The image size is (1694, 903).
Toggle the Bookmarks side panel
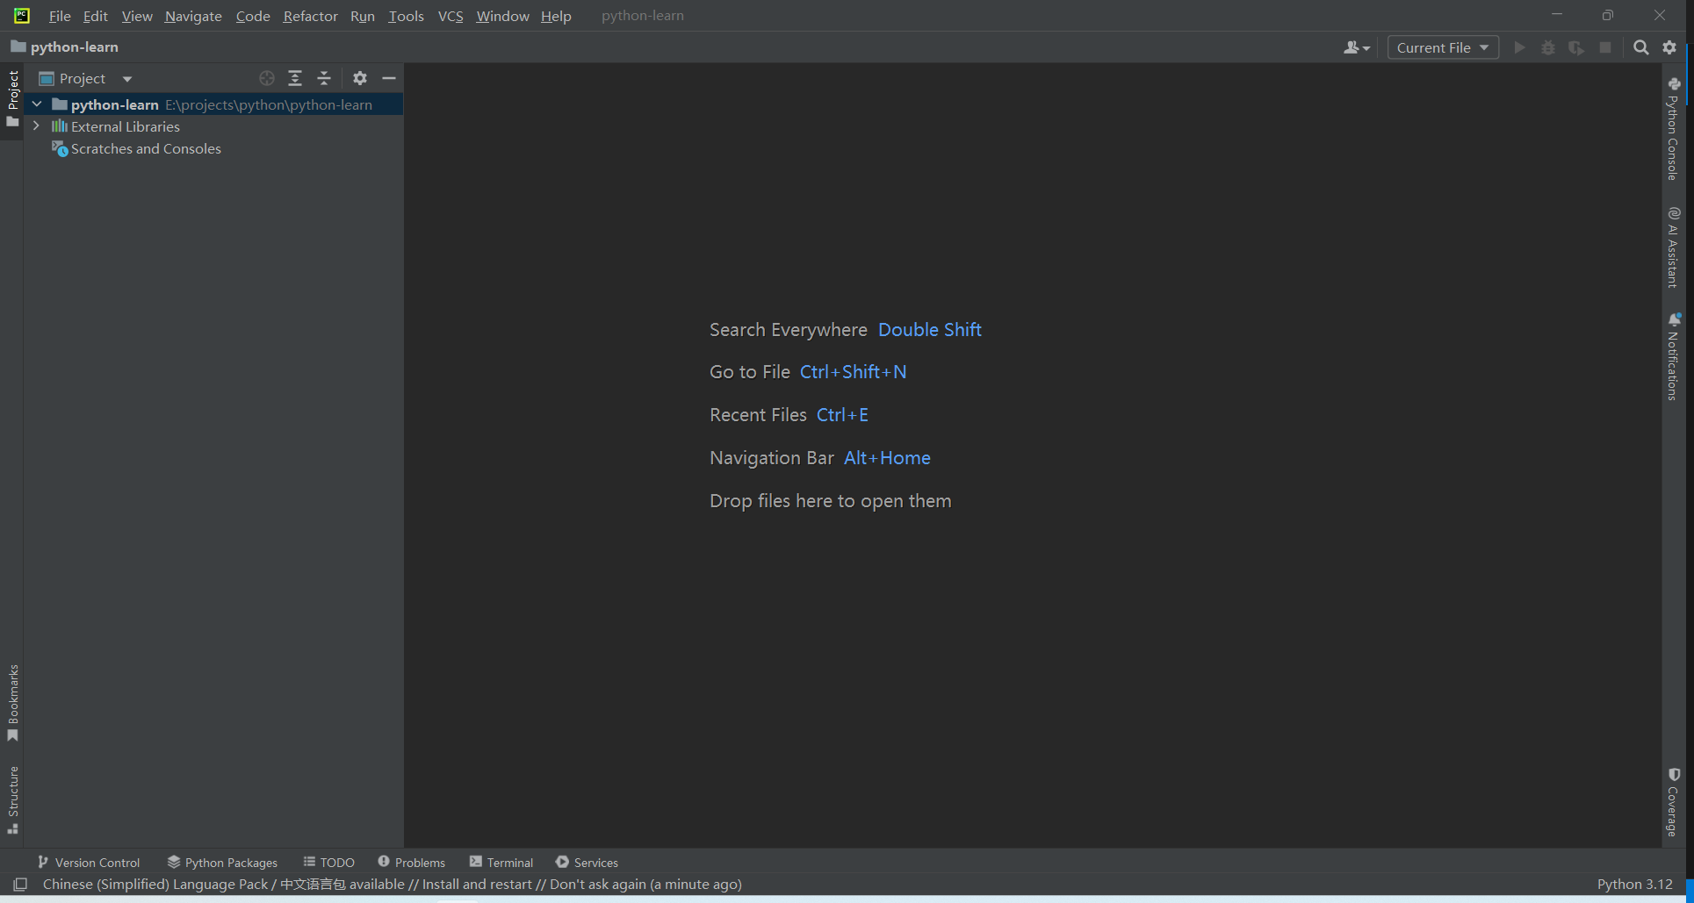(x=13, y=702)
